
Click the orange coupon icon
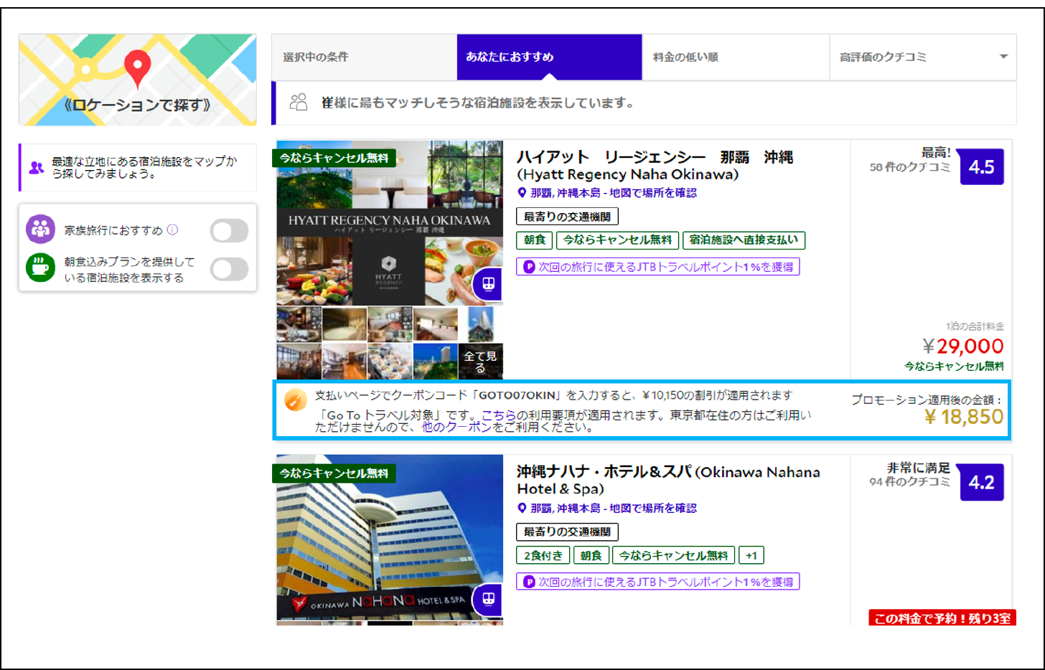295,400
